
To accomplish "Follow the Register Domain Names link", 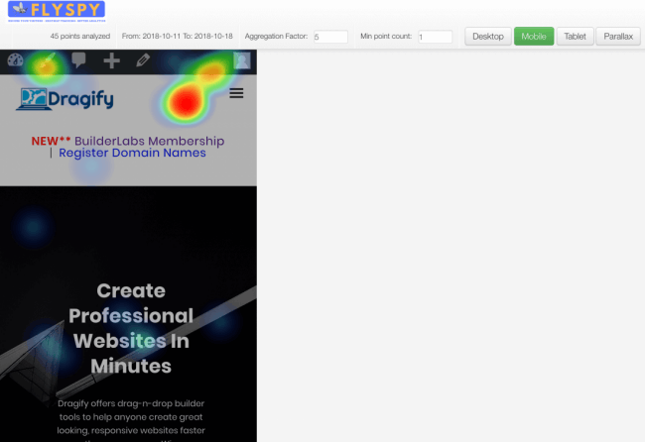I will coord(132,154).
